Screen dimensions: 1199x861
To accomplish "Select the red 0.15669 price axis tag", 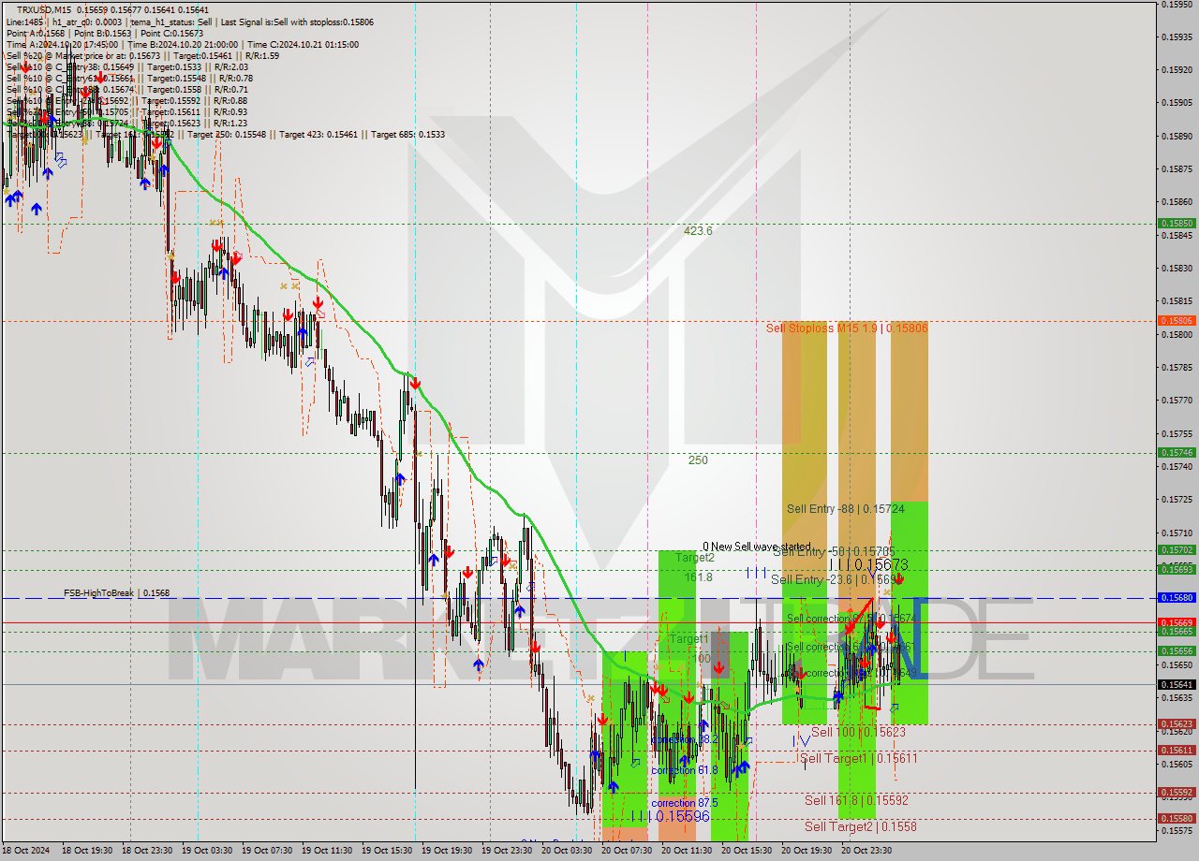I will (1177, 622).
